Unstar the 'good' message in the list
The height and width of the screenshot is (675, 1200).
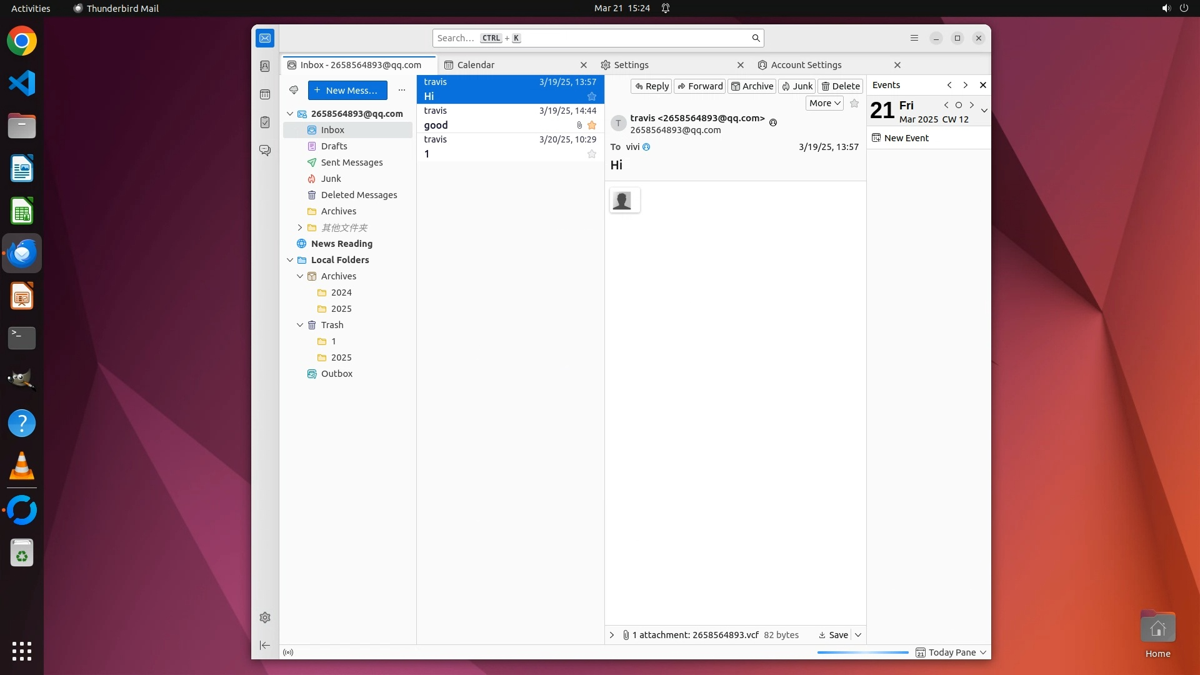(x=591, y=125)
